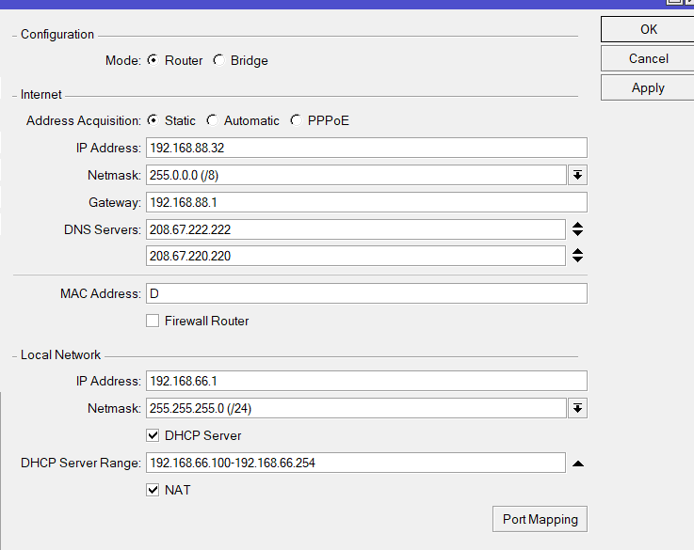The width and height of the screenshot is (694, 550).
Task: Edit the Internet IP Address field
Action: click(x=366, y=148)
